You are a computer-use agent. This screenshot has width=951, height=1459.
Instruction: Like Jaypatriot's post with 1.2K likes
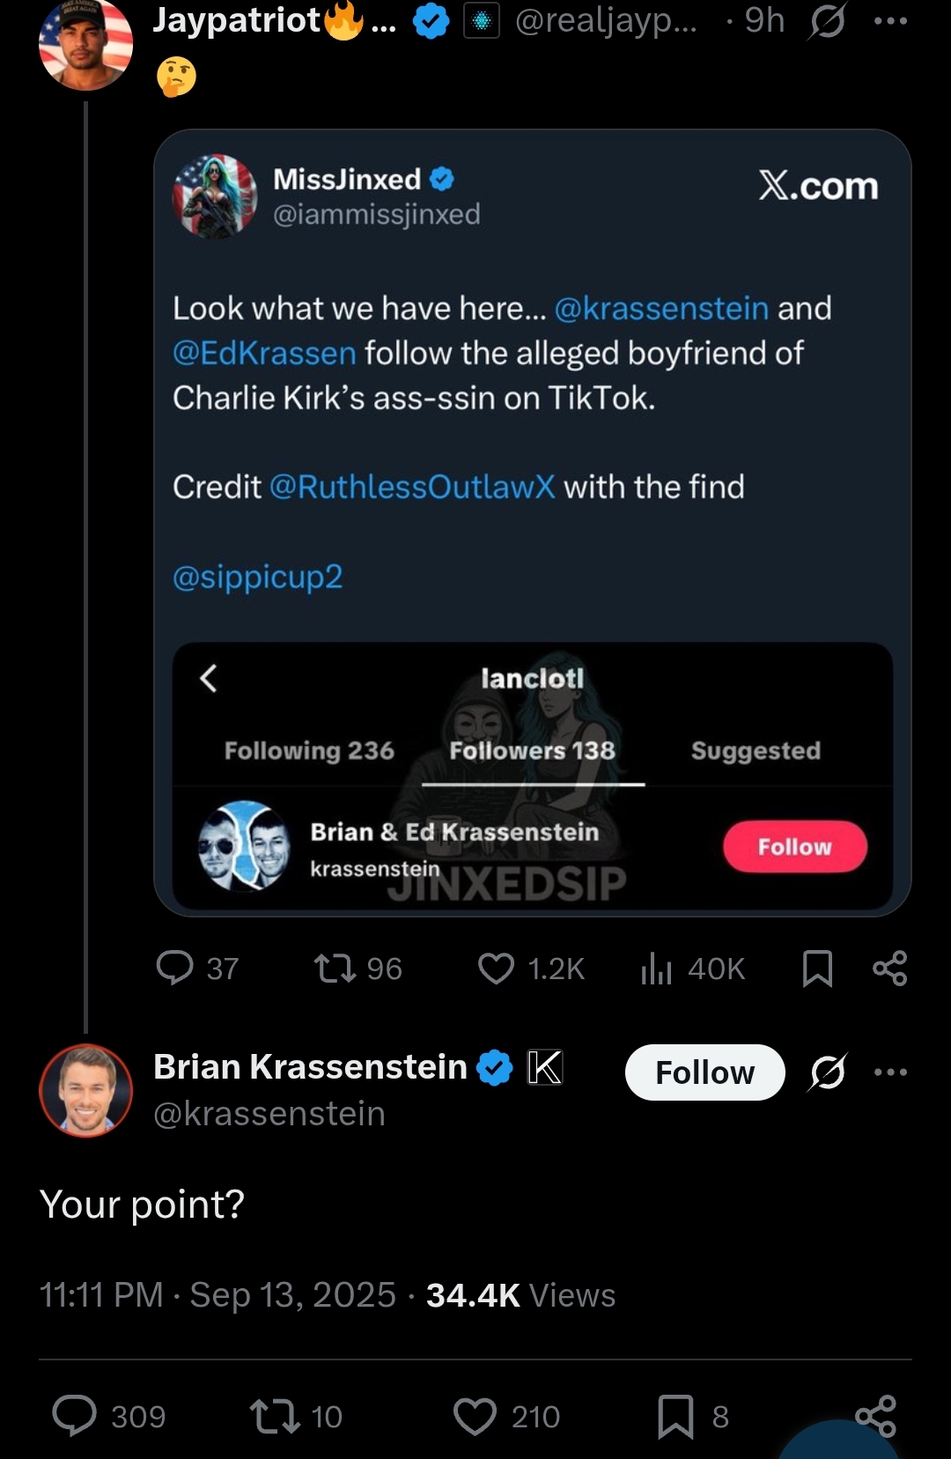point(496,969)
